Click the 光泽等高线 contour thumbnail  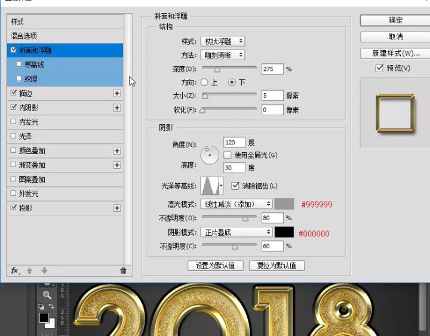(x=210, y=186)
